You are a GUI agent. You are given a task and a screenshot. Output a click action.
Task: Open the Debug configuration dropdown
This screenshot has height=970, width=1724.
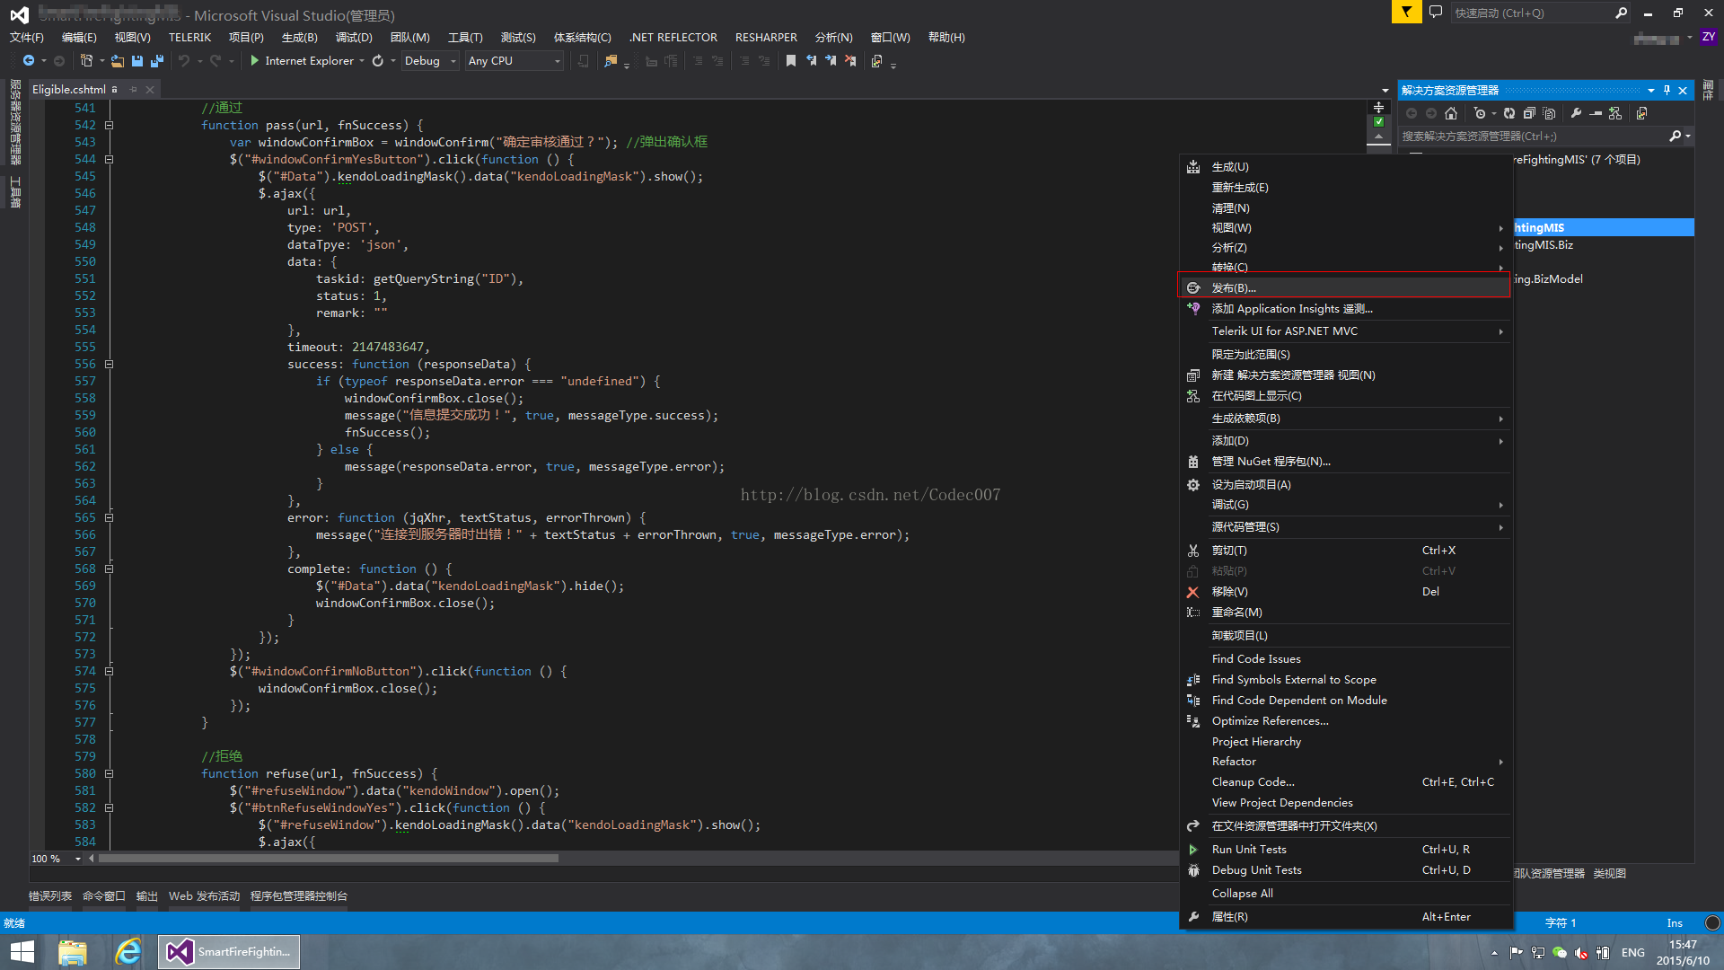[x=453, y=61]
